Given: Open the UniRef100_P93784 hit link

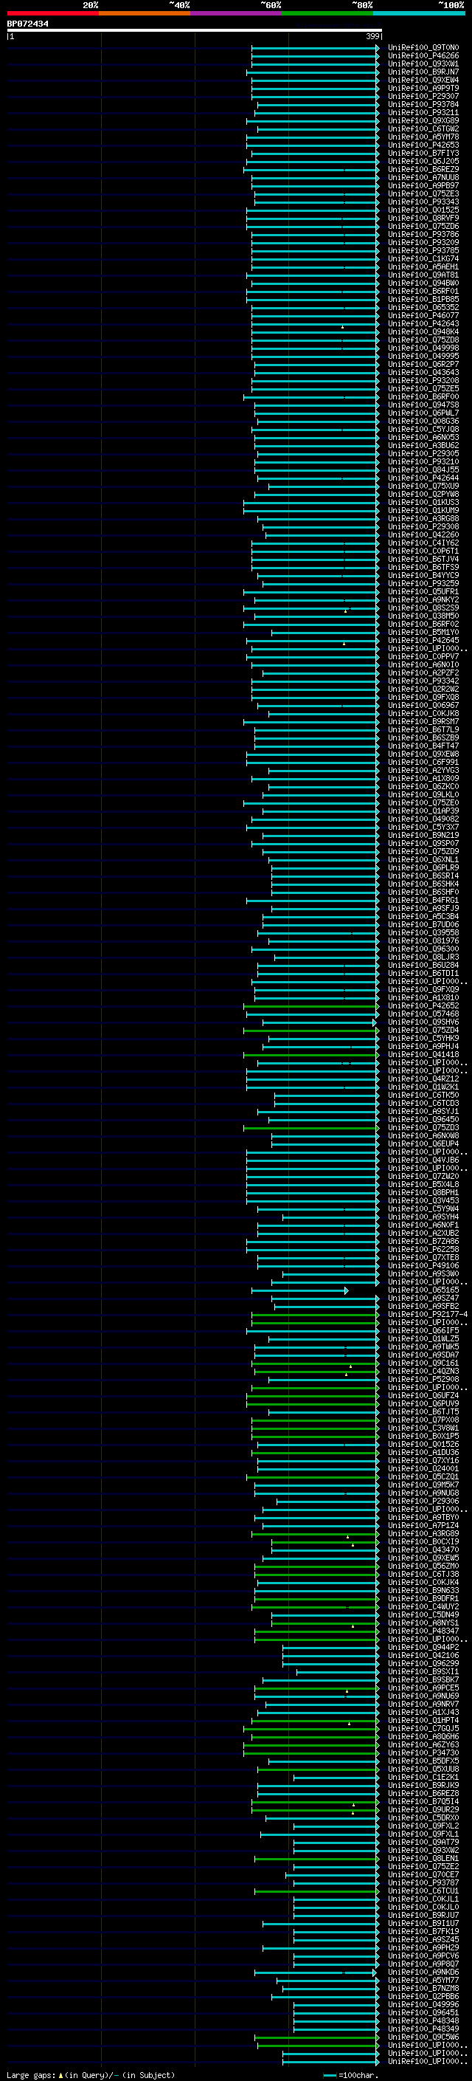Looking at the screenshot, I should (423, 104).
